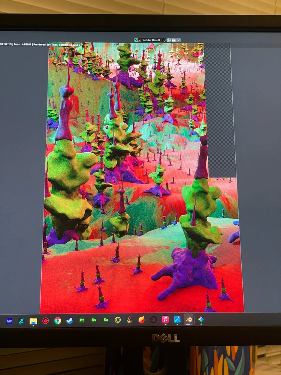
Task: Toggle the fake user shield icon
Action: (x=164, y=40)
